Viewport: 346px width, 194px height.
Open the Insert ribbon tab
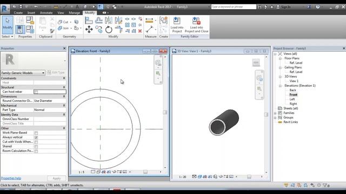(x=31, y=13)
